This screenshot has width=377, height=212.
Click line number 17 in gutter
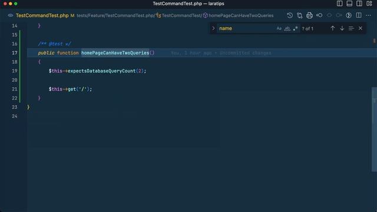[x=15, y=53]
